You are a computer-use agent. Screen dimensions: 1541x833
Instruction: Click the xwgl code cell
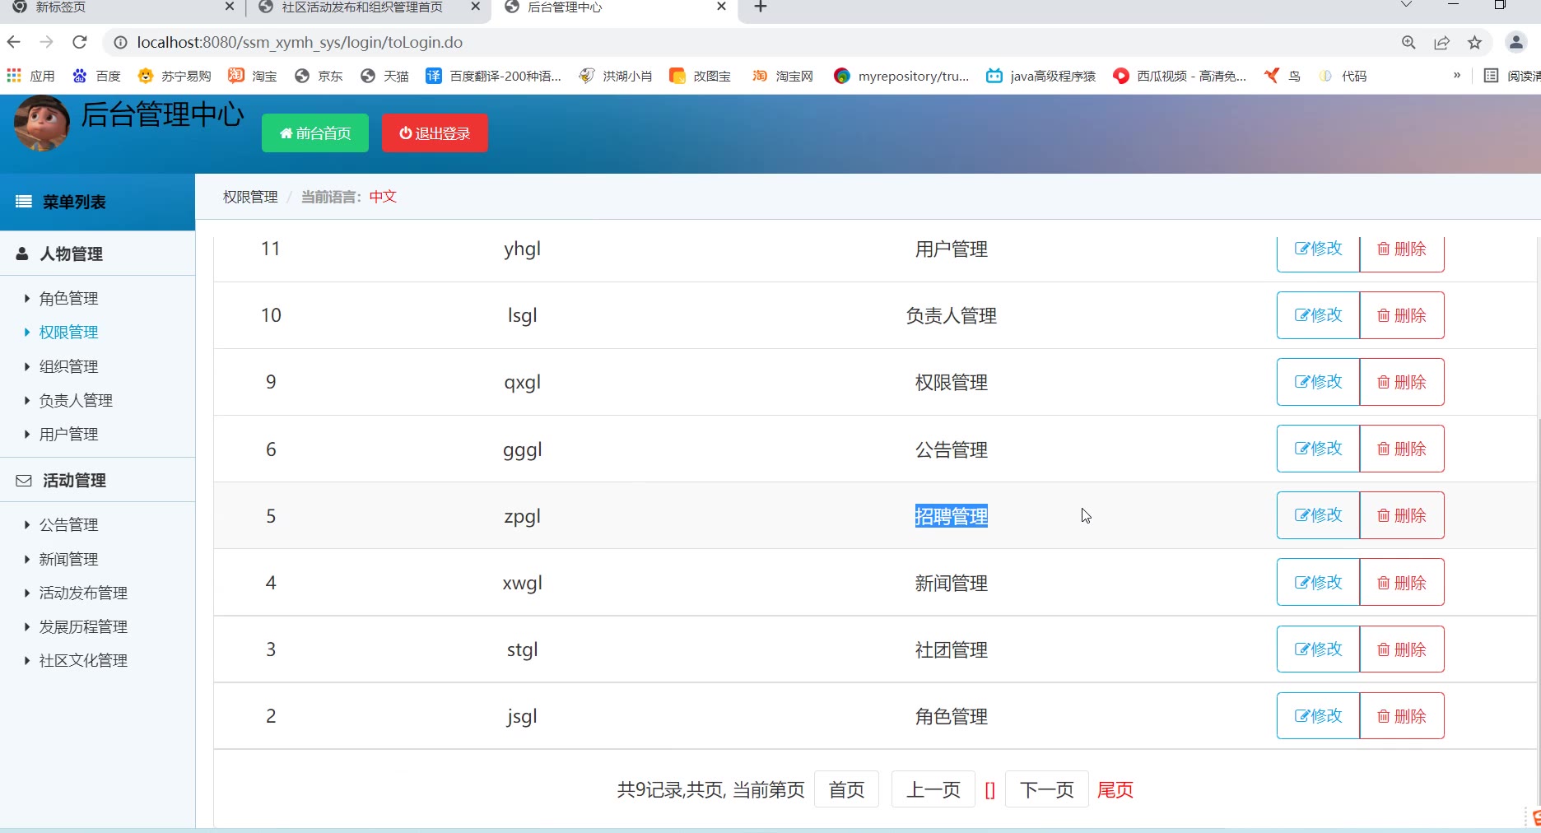coord(523,584)
